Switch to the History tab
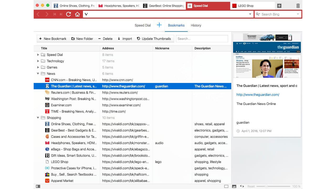The image size is (336, 189). pyautogui.click(x=196, y=25)
